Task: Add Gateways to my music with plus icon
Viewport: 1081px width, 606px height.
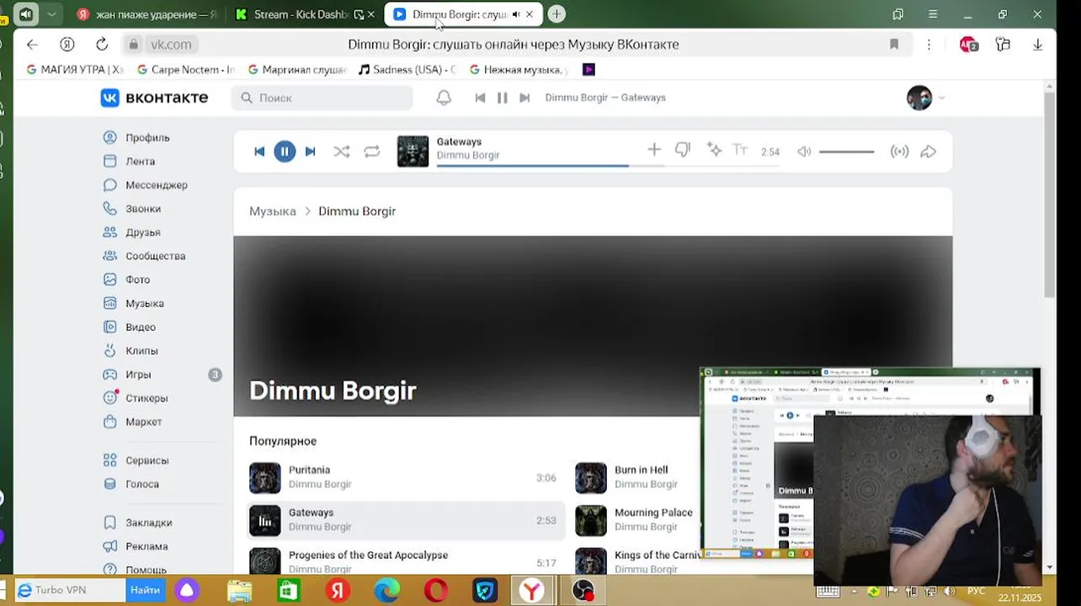Action: (654, 150)
